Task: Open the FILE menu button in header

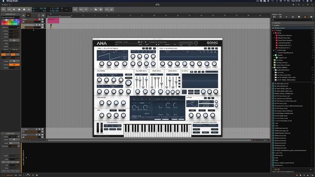Action: point(3,9)
